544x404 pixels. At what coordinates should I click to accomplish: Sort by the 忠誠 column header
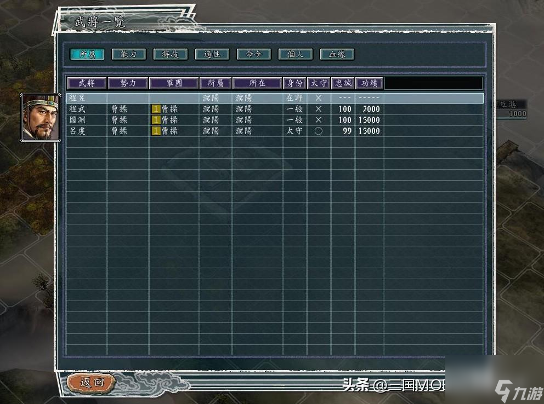[x=343, y=83]
